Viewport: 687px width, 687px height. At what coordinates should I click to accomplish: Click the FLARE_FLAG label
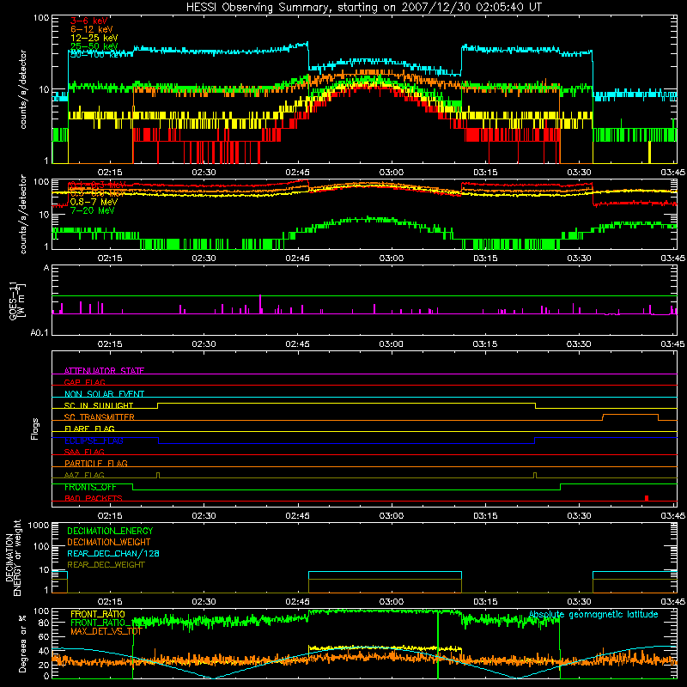click(89, 429)
